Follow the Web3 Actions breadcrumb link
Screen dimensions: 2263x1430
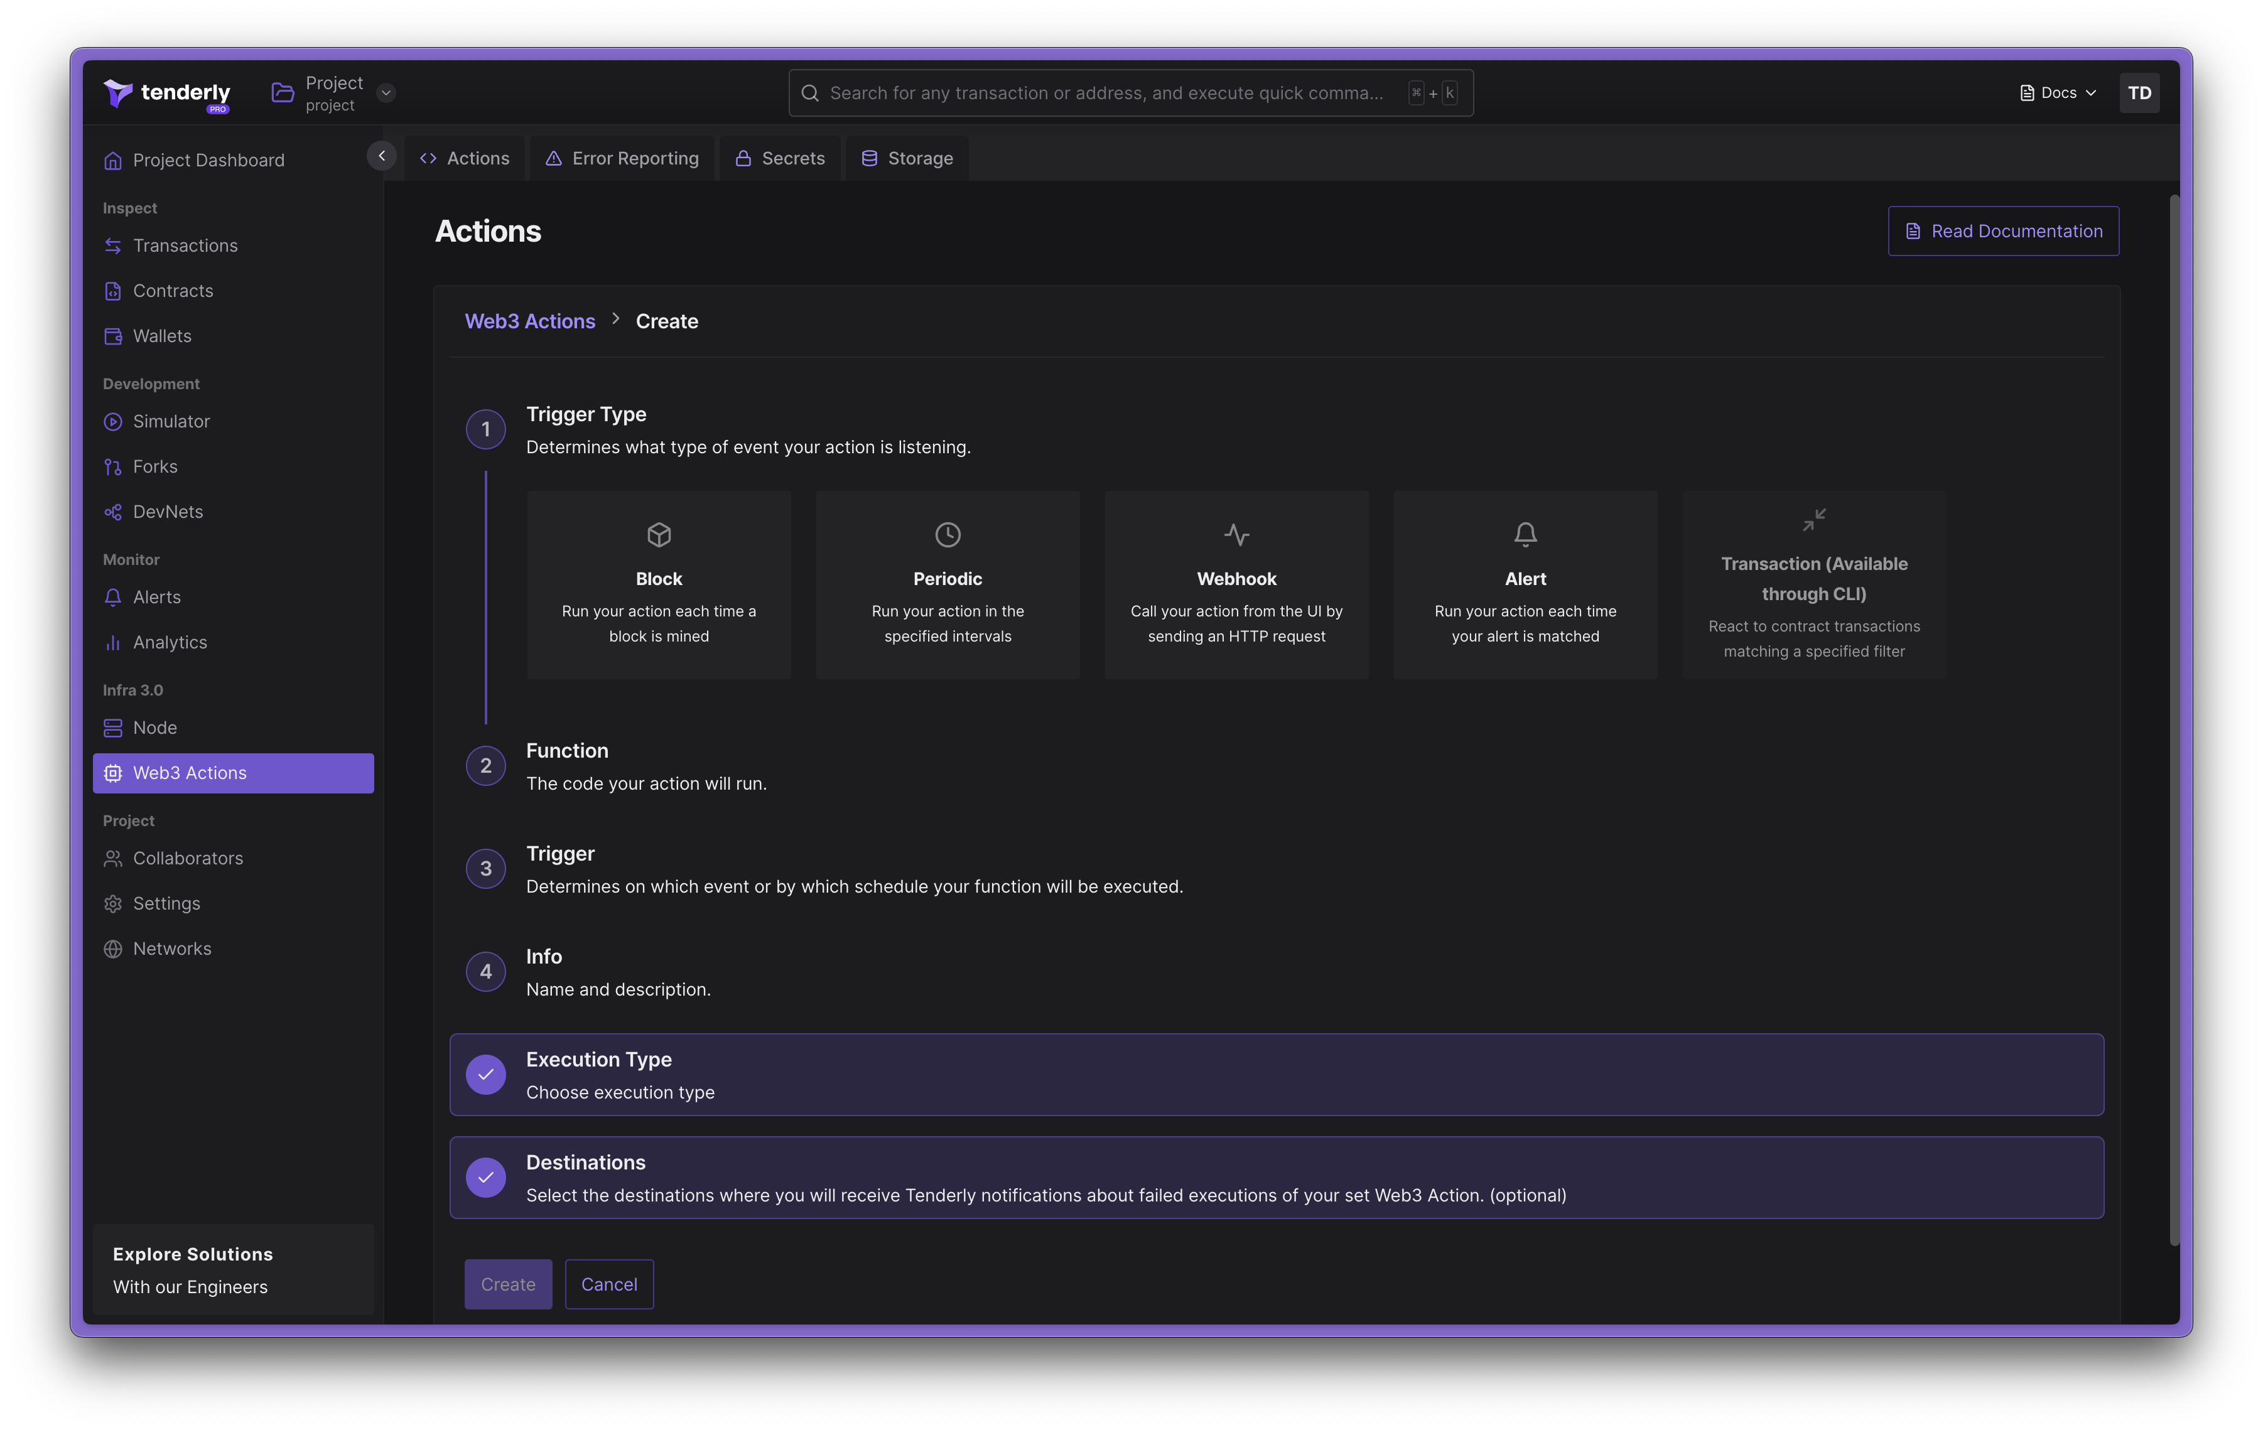pyautogui.click(x=530, y=321)
